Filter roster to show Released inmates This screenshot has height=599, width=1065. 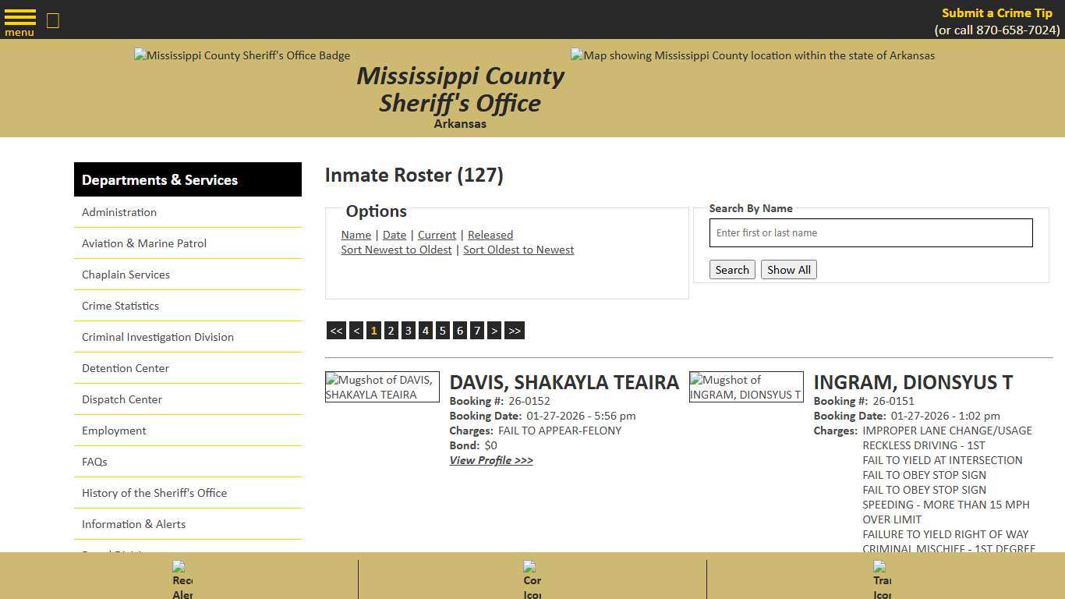click(490, 235)
